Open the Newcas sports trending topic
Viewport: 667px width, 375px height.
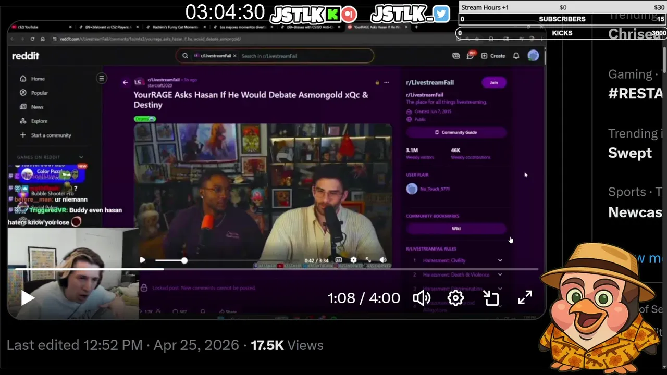[636, 212]
